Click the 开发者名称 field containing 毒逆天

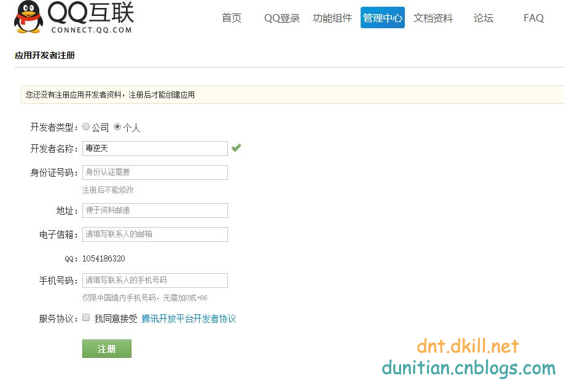point(155,148)
